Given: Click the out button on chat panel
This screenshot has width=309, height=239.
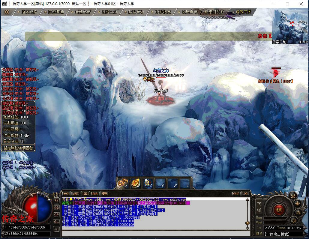Looking at the screenshot, I should pos(236,193).
